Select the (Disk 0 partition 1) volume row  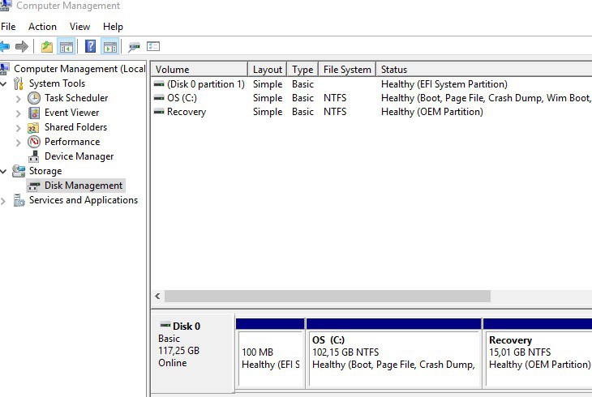(371, 83)
